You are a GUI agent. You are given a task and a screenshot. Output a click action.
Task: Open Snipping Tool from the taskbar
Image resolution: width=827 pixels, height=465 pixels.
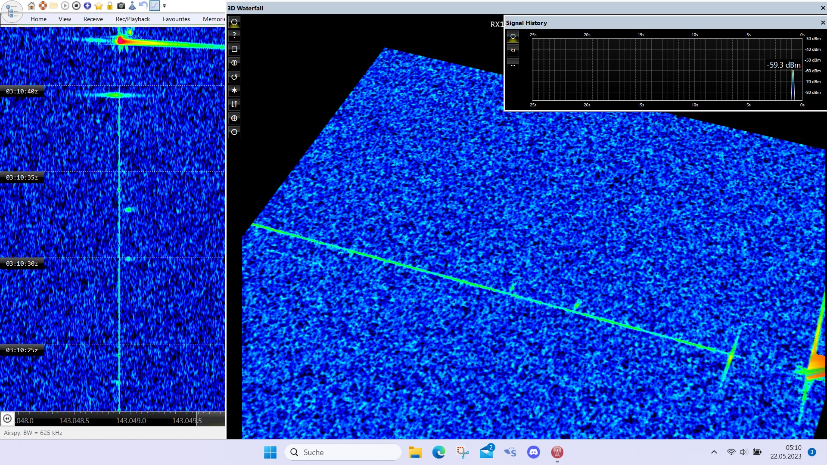463,452
